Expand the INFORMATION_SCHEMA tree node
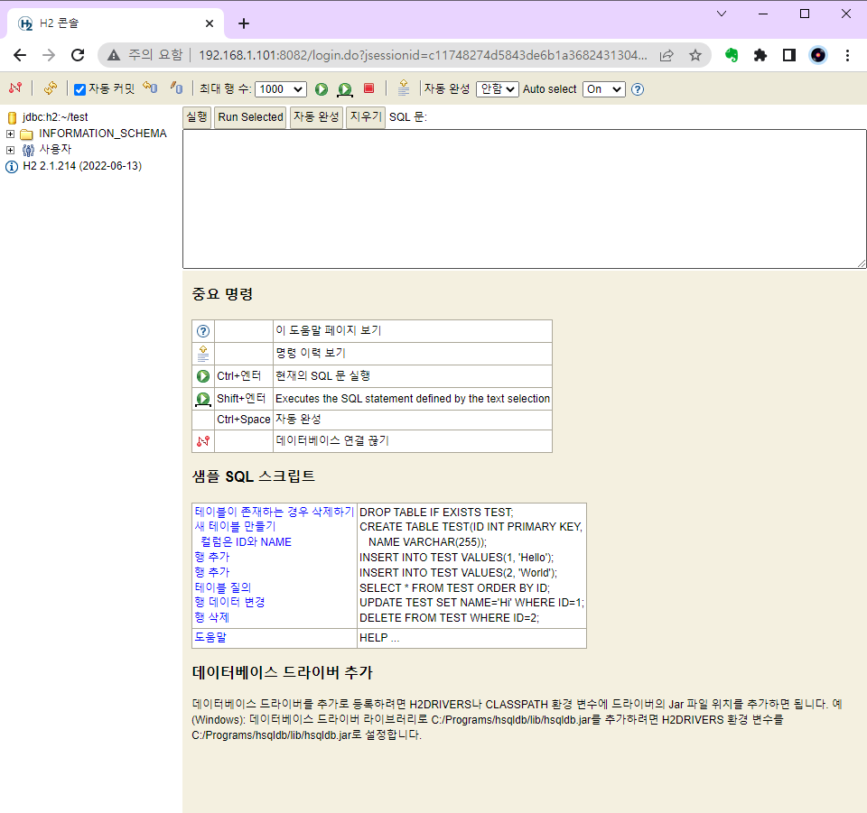867x813 pixels. (x=10, y=134)
